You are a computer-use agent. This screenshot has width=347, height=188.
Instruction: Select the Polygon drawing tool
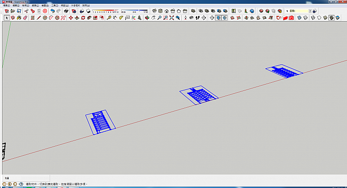tap(57, 18)
